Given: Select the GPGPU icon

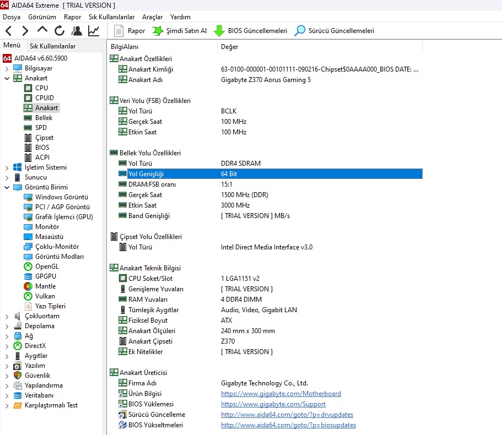Looking at the screenshot, I should click(28, 276).
